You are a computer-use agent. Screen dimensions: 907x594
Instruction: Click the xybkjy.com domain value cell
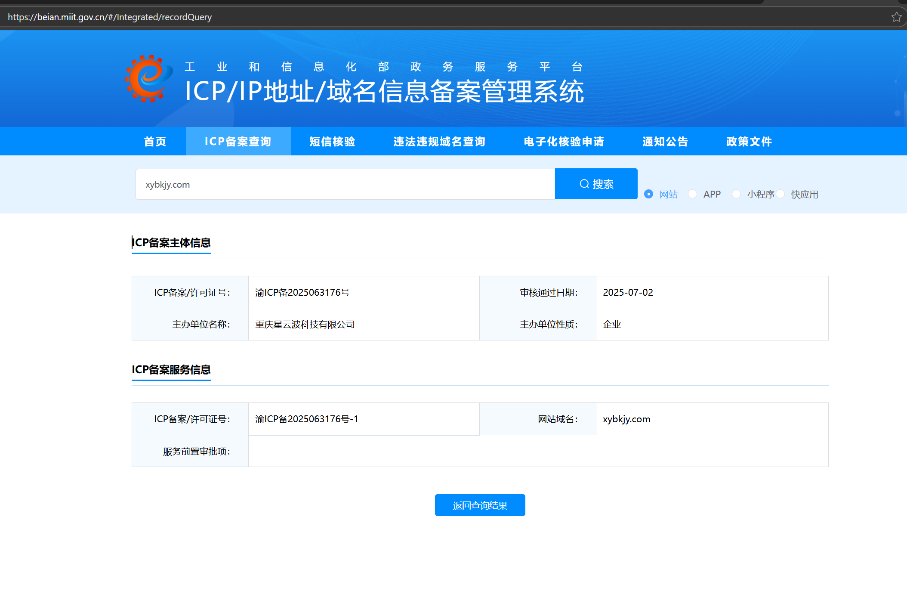[x=626, y=419]
